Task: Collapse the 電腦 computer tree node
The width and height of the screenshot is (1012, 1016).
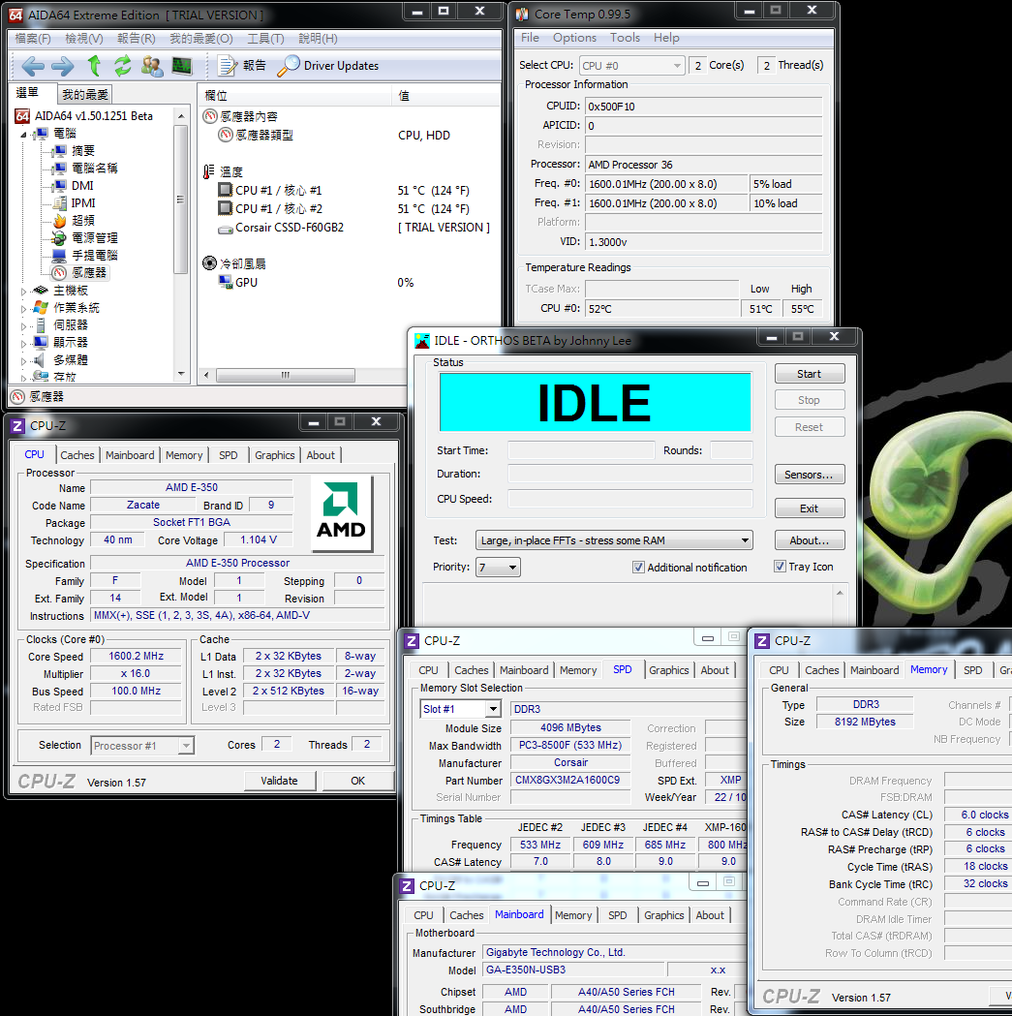Action: coord(23,134)
